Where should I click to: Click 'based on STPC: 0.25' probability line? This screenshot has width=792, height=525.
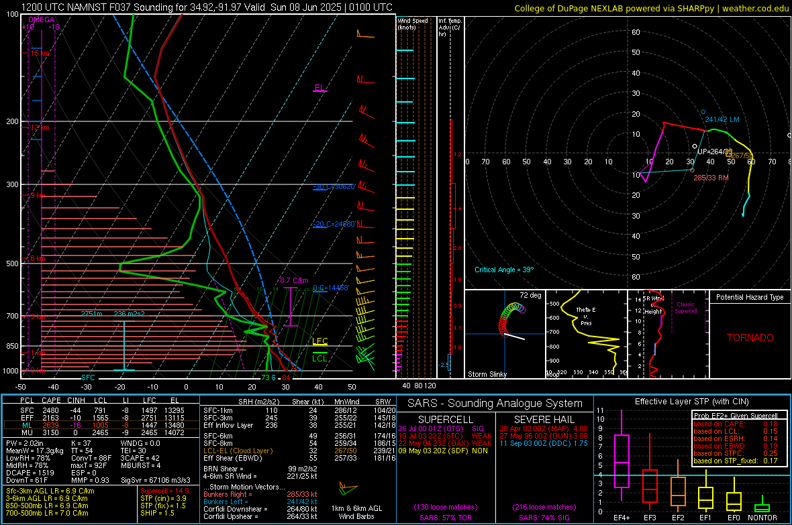point(736,453)
